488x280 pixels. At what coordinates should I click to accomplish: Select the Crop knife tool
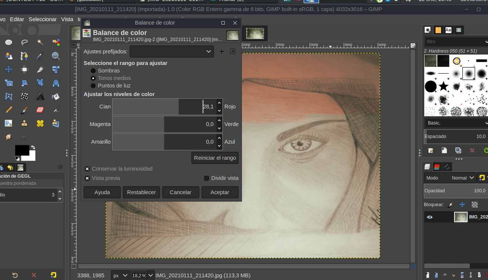[40, 69]
